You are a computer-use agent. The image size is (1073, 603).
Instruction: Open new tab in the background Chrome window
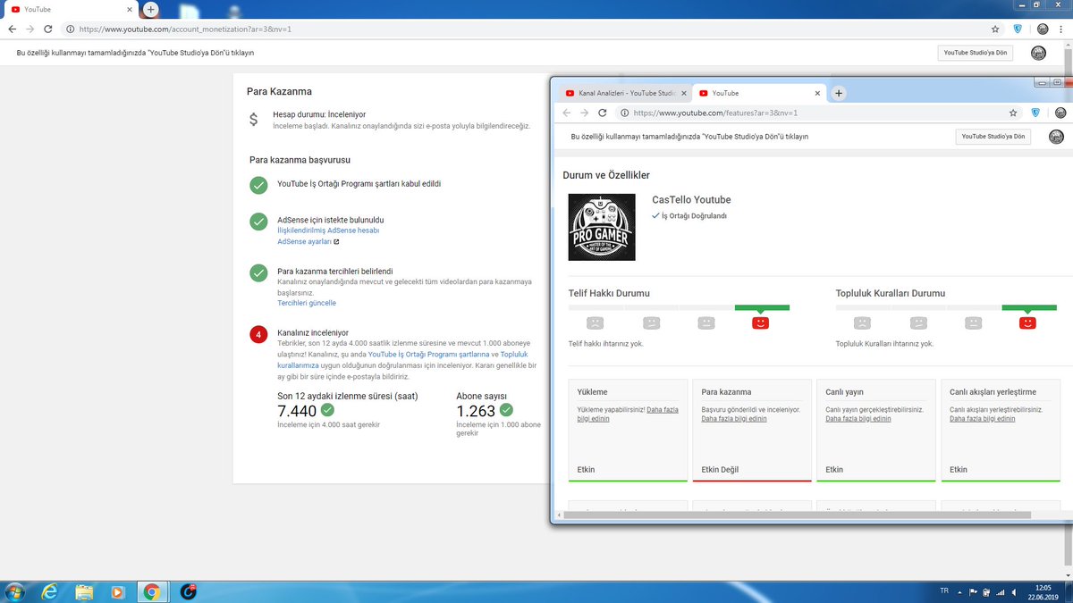click(150, 9)
